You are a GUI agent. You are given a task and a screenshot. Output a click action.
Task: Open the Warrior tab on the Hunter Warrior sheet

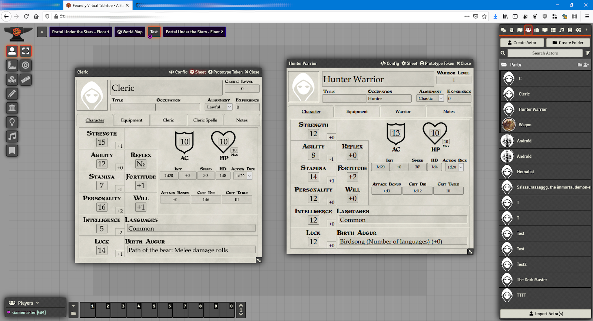(403, 111)
